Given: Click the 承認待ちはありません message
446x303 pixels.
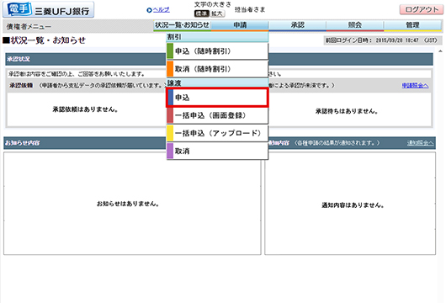Looking at the screenshot, I should pos(347,111).
